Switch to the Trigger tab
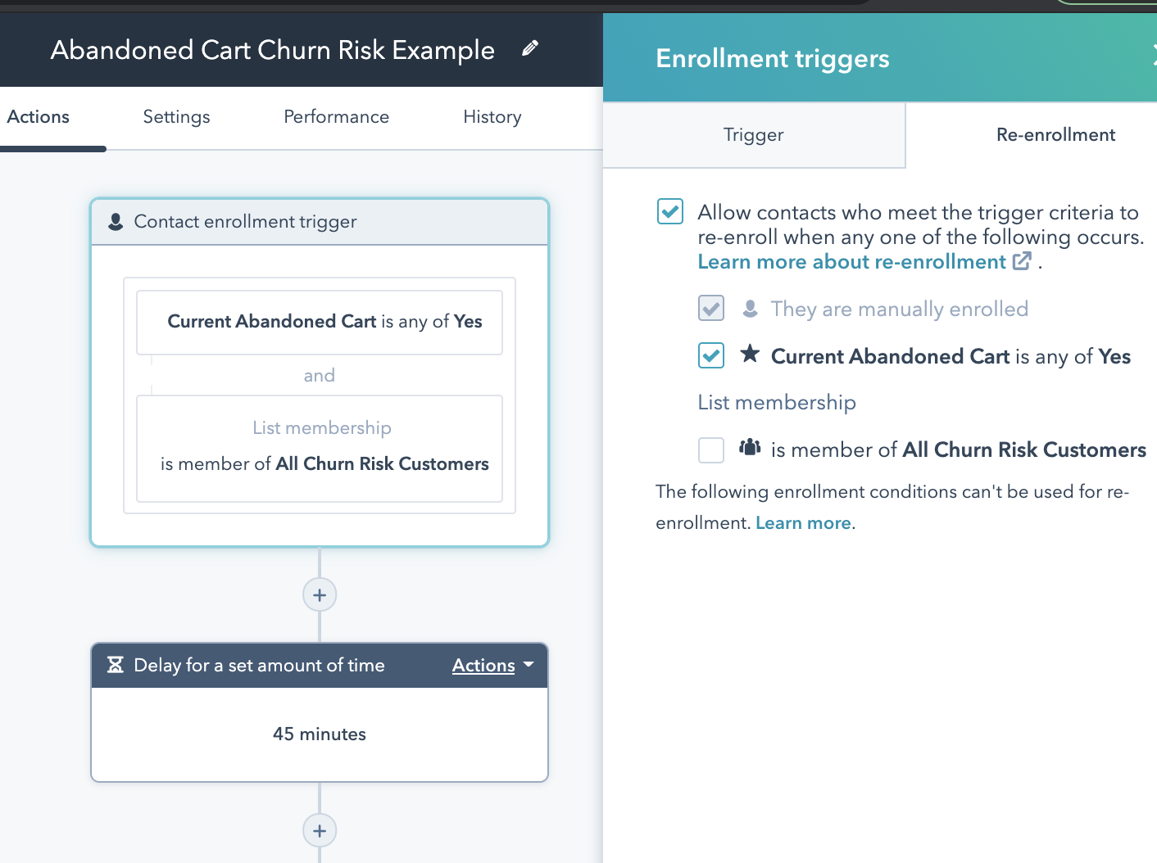 (x=754, y=135)
